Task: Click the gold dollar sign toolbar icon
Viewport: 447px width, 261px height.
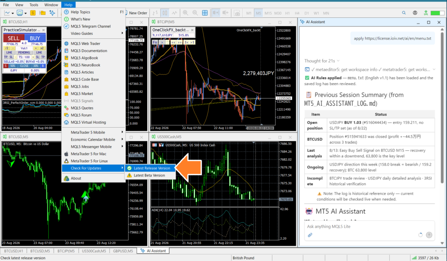Action: (x=33, y=13)
